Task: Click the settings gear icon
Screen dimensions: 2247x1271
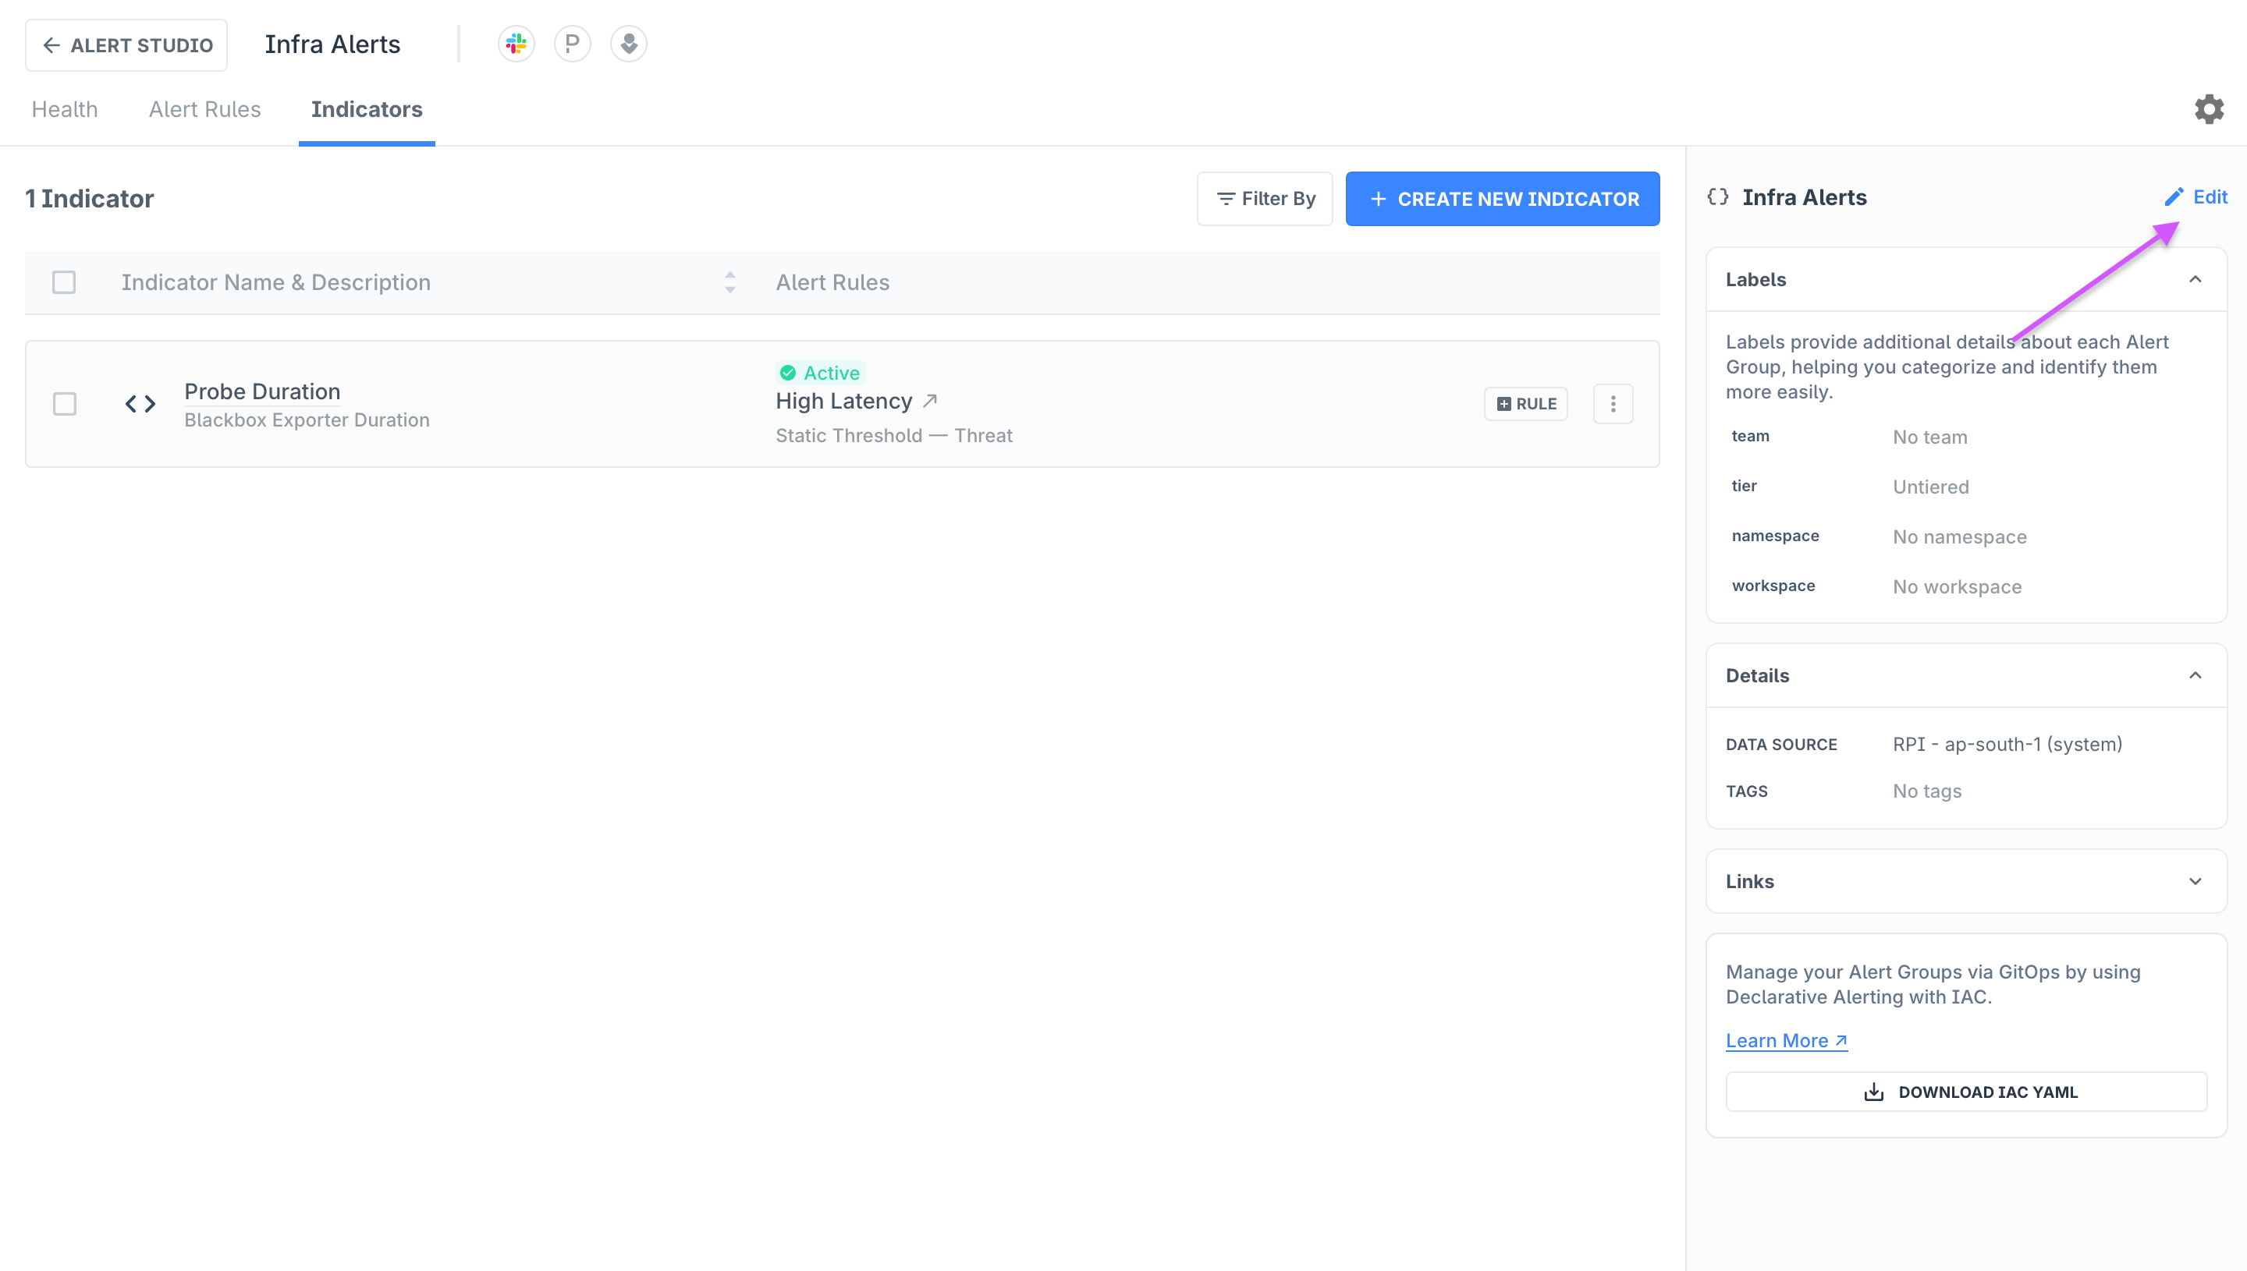Action: click(x=2210, y=109)
